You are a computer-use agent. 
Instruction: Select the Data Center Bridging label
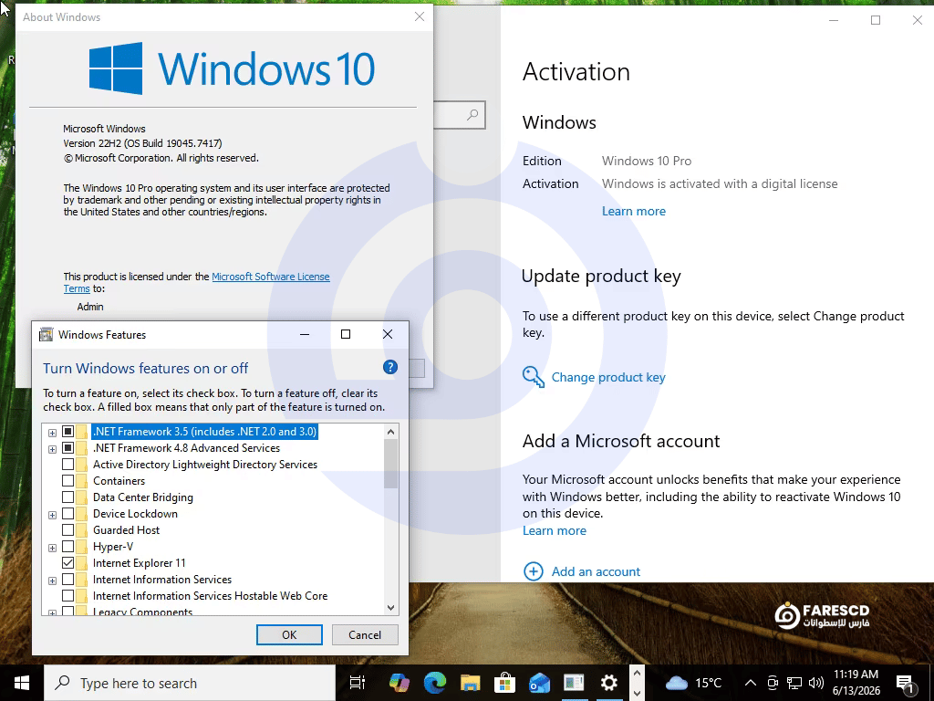(143, 497)
